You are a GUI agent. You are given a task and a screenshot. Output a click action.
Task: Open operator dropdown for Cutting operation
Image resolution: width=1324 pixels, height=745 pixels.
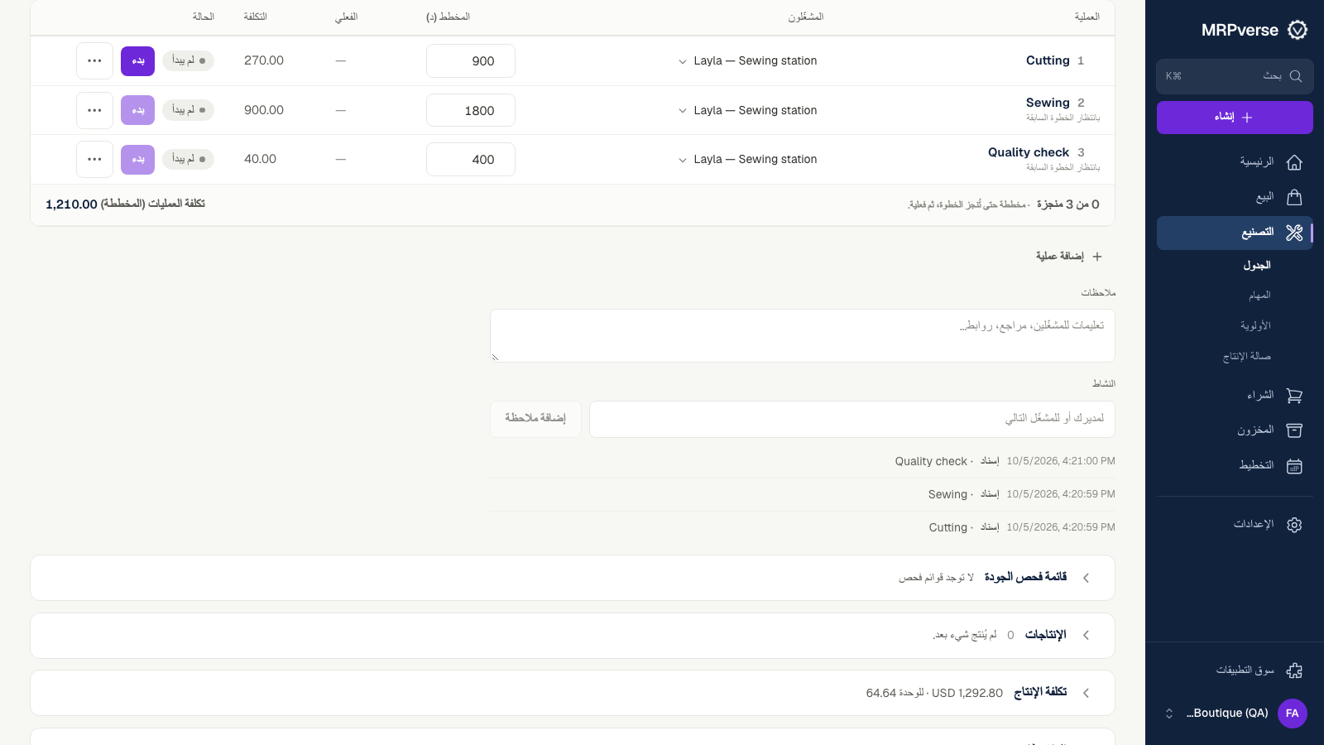tap(747, 61)
